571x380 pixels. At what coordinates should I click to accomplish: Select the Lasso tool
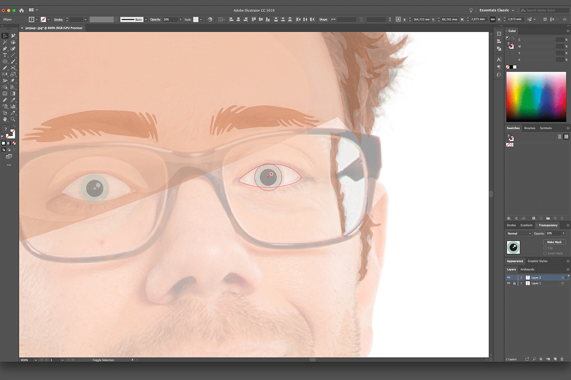coord(13,42)
